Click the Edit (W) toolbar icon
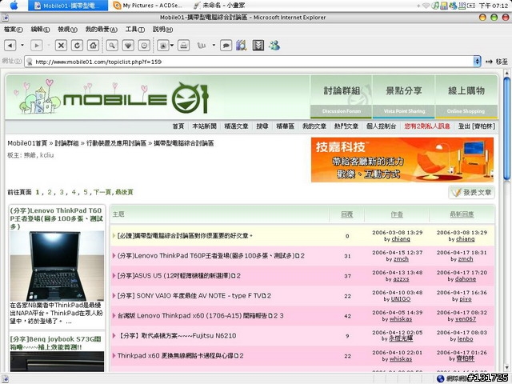512x384 pixels. pos(202,46)
